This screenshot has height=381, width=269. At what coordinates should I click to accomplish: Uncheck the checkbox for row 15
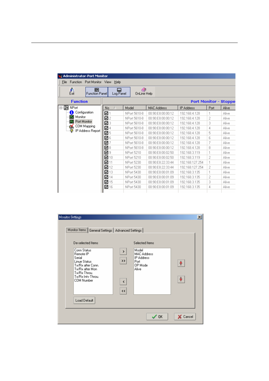(x=106, y=182)
